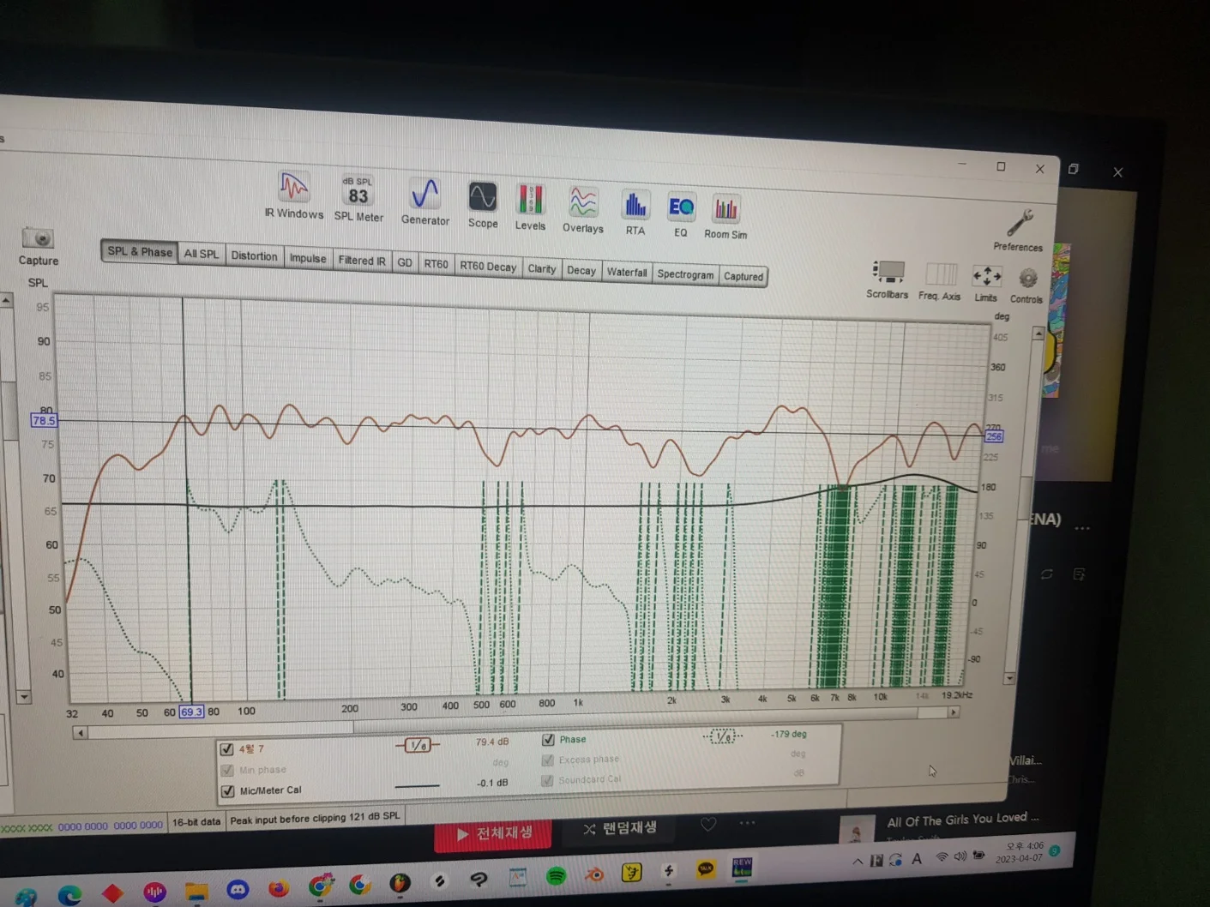Toggle the Freq. Axis mode
This screenshot has height=907, width=1210.
tap(940, 281)
